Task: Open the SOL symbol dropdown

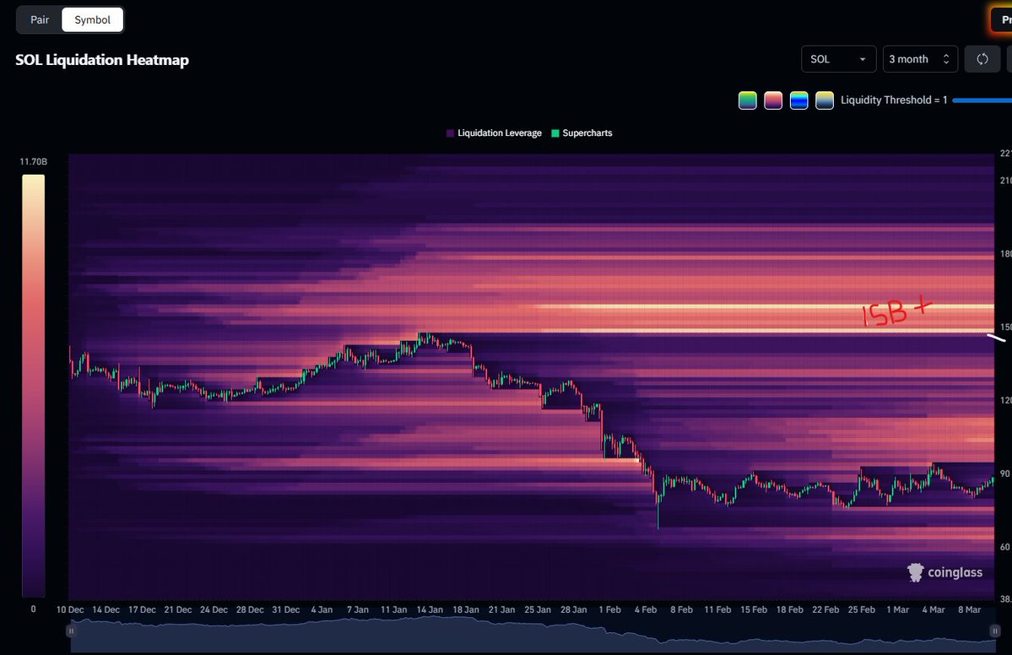Action: click(x=838, y=59)
